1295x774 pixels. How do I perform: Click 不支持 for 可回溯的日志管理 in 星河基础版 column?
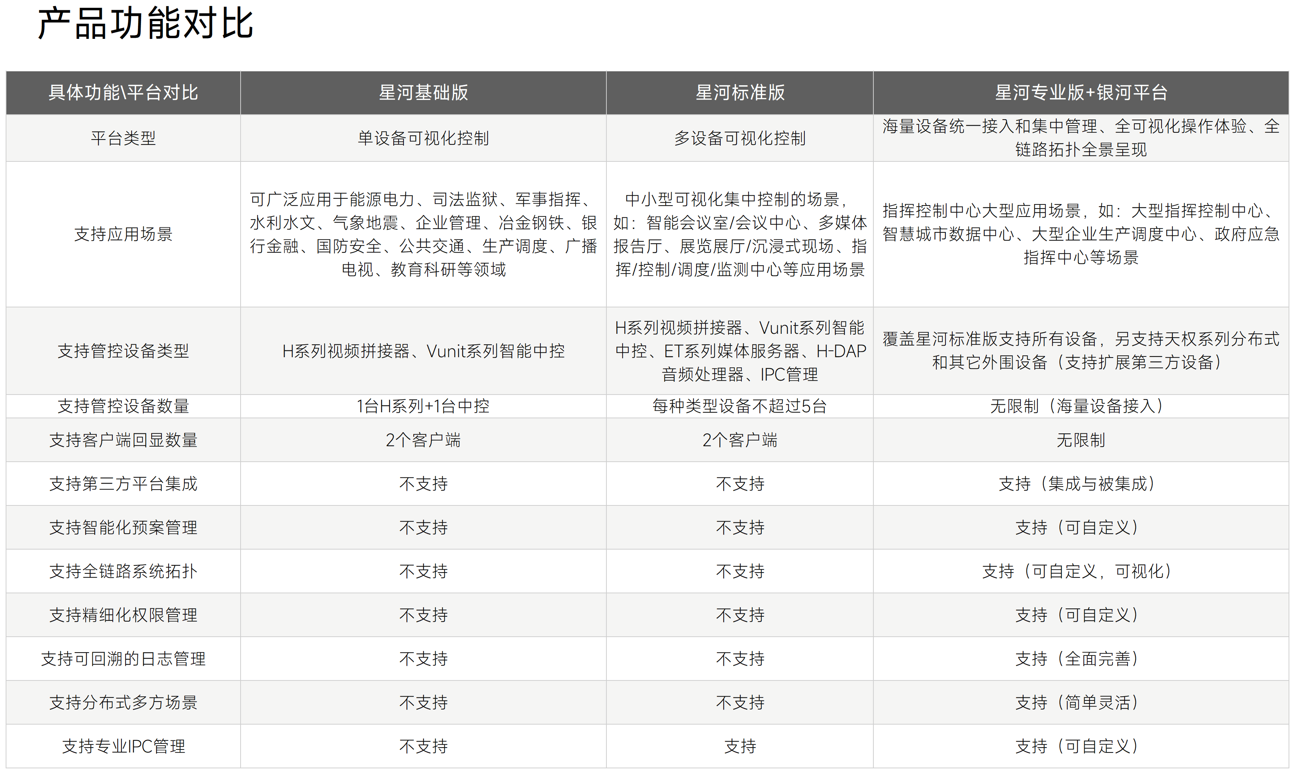[423, 659]
